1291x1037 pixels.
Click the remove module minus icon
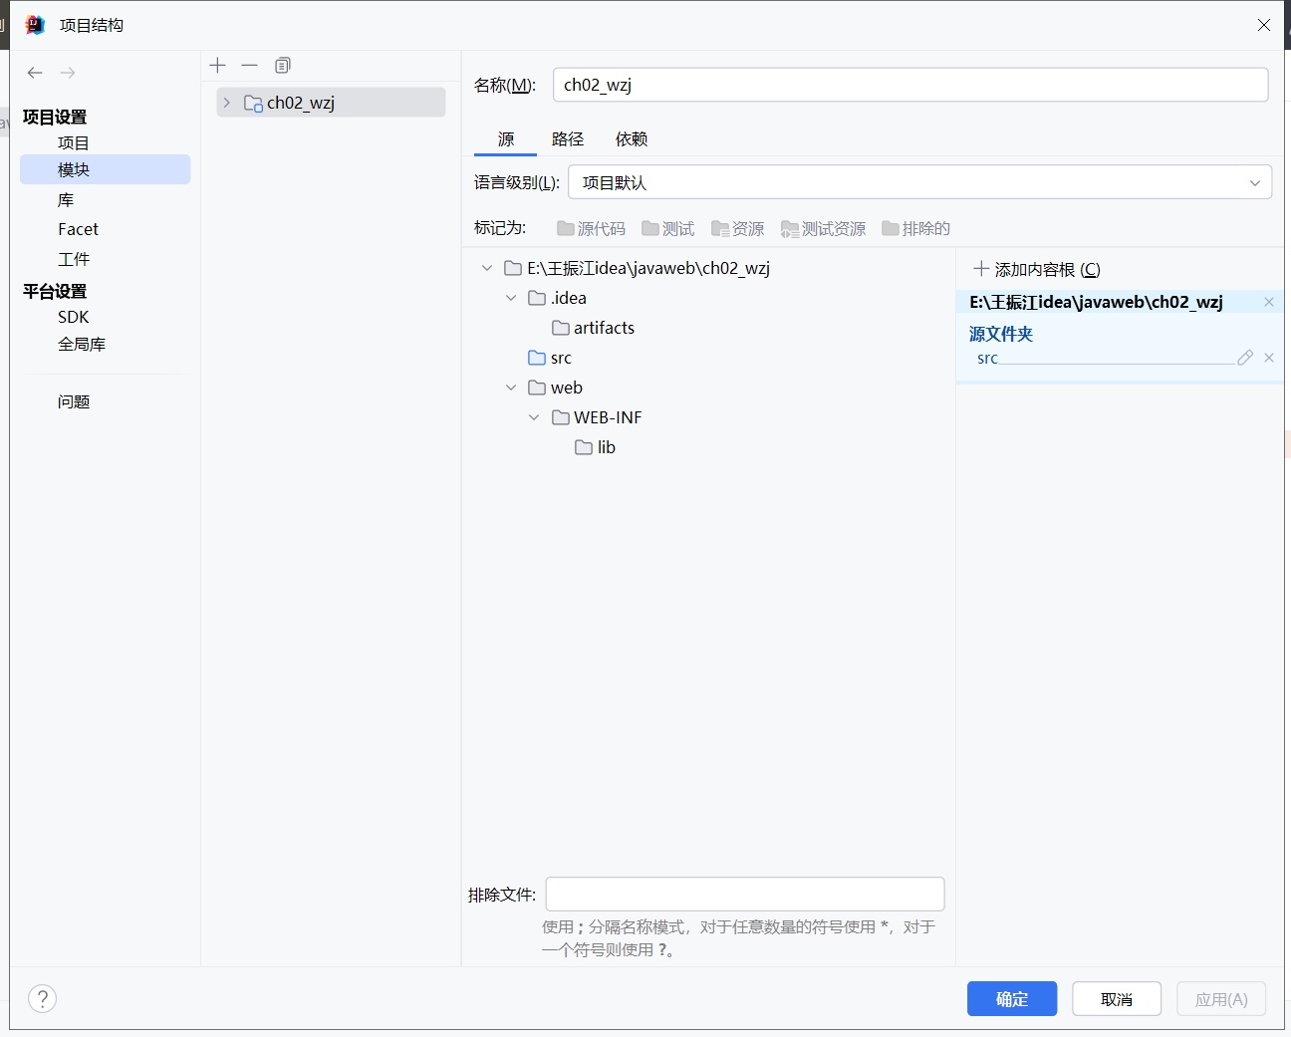(x=250, y=66)
